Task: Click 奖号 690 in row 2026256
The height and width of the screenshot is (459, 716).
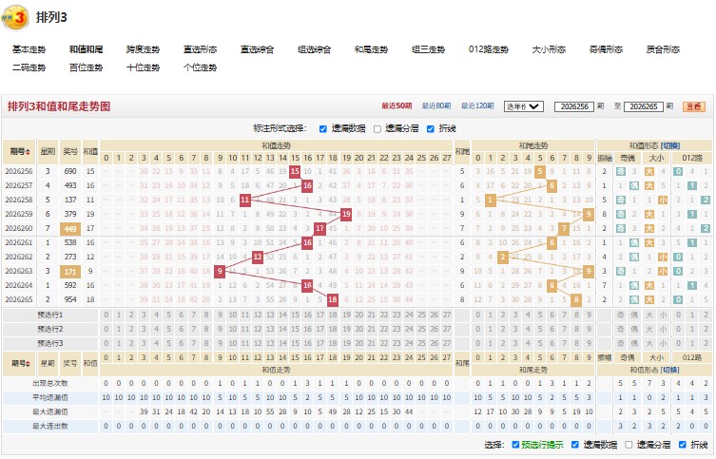Action: [x=70, y=171]
